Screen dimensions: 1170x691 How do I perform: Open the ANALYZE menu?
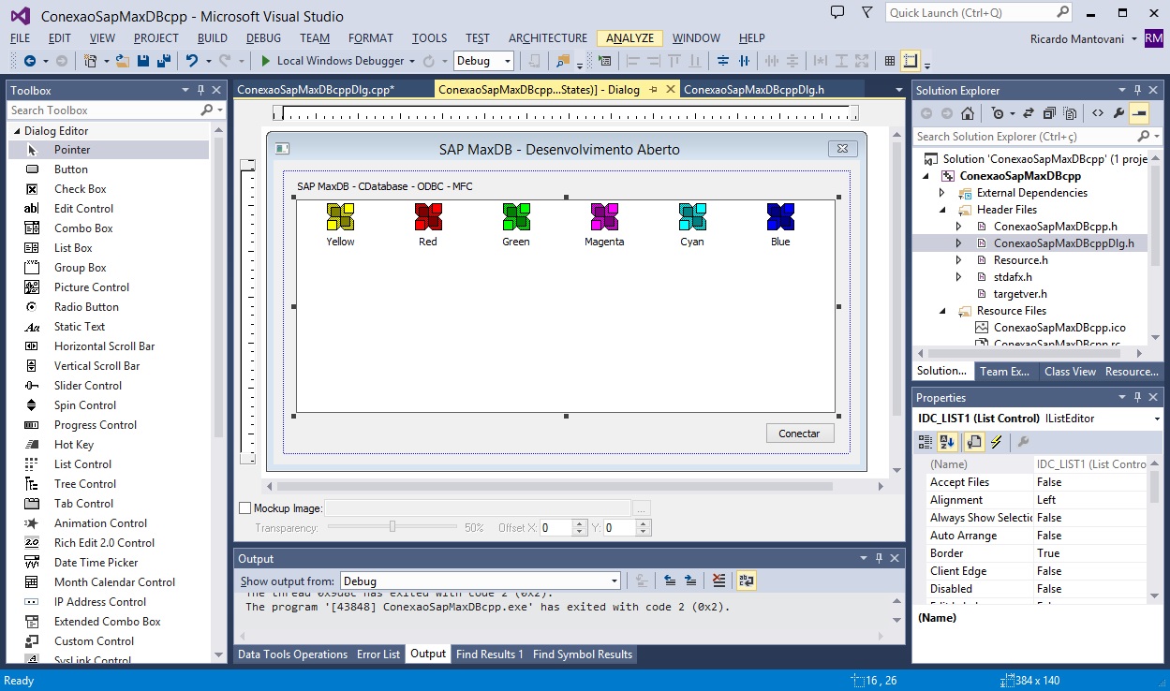click(629, 38)
